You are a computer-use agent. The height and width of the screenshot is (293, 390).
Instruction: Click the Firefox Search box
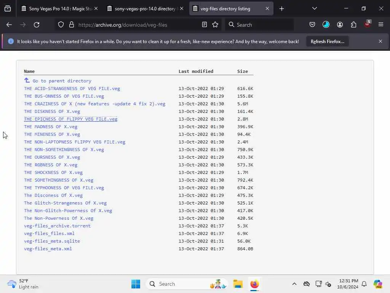[259, 25]
